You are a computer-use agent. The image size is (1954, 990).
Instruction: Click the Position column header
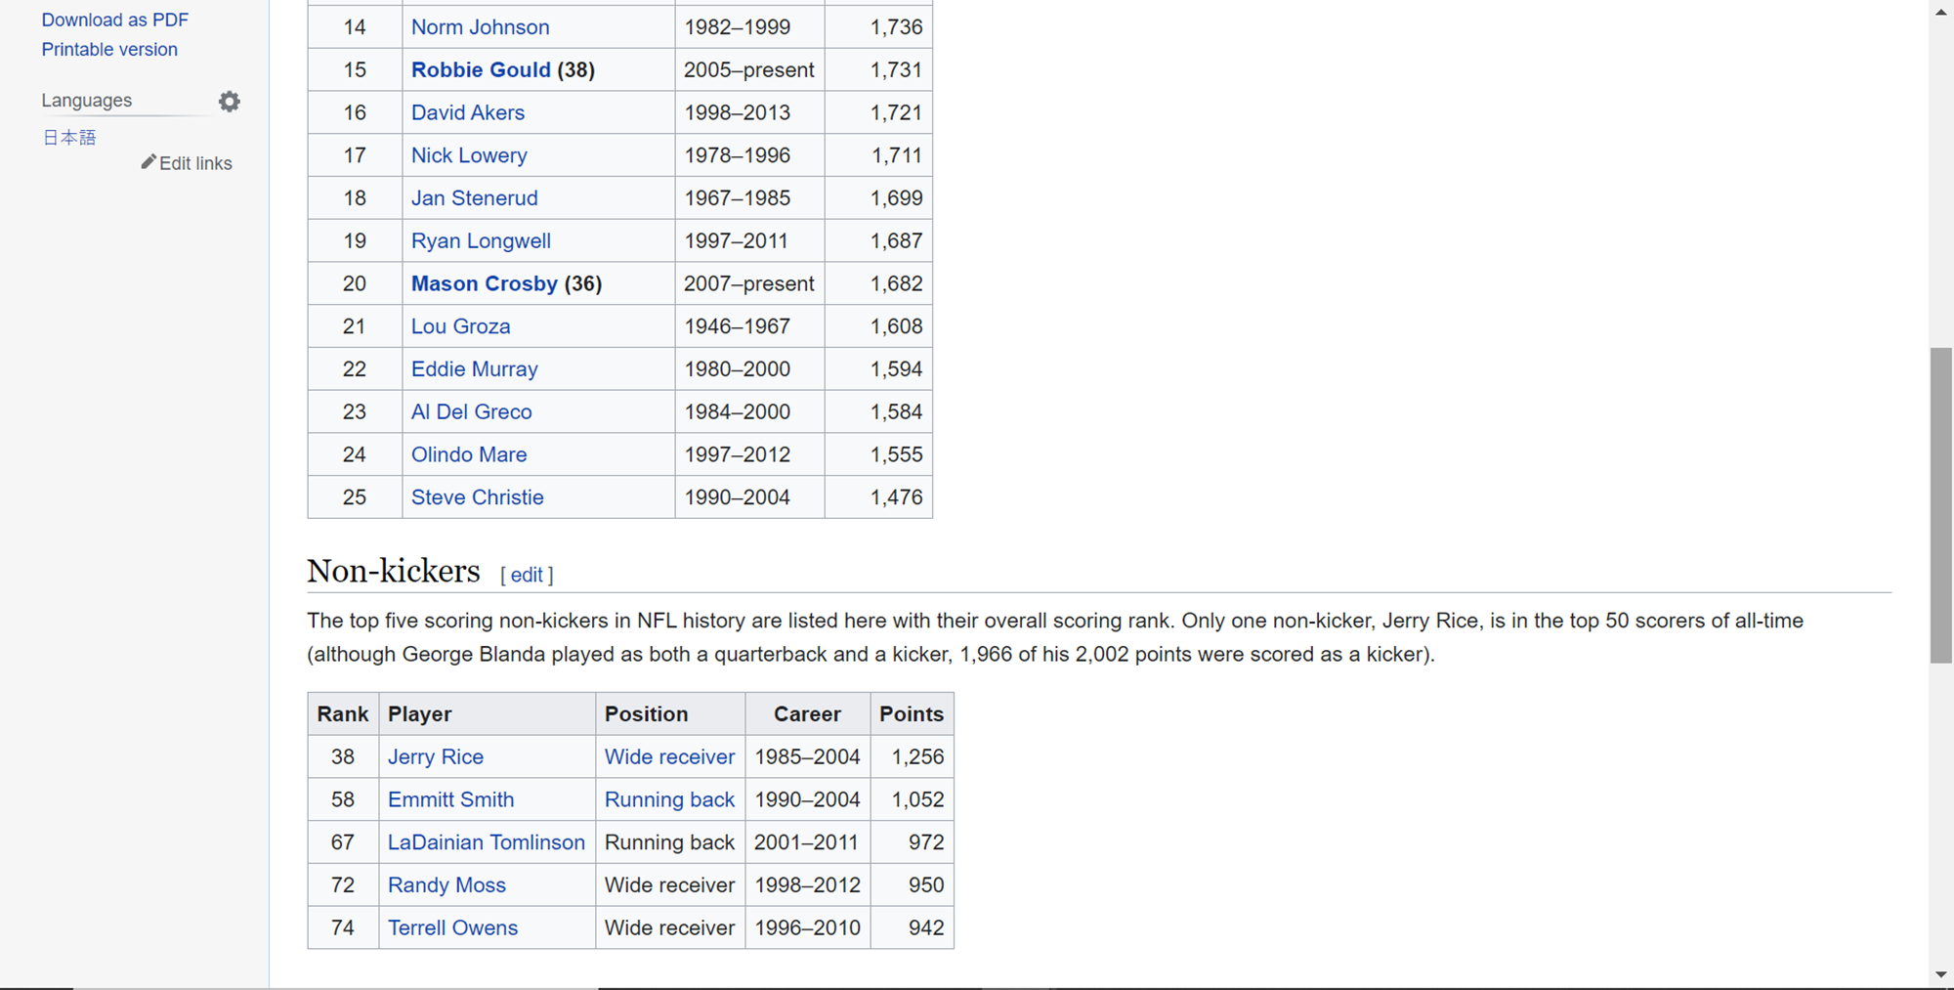point(670,714)
